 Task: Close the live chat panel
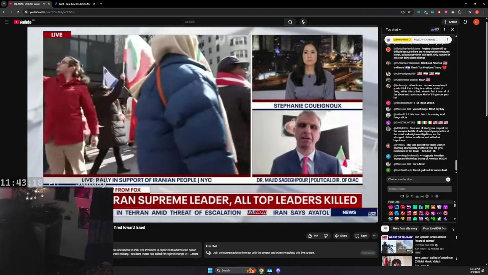tap(452, 29)
